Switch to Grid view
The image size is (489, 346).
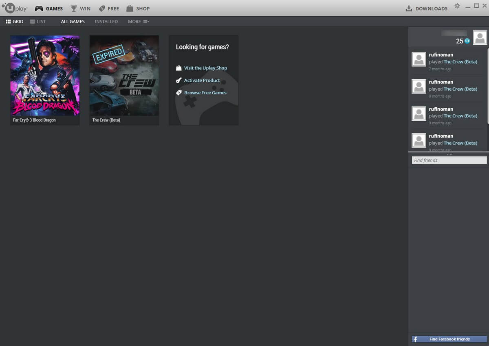[15, 22]
